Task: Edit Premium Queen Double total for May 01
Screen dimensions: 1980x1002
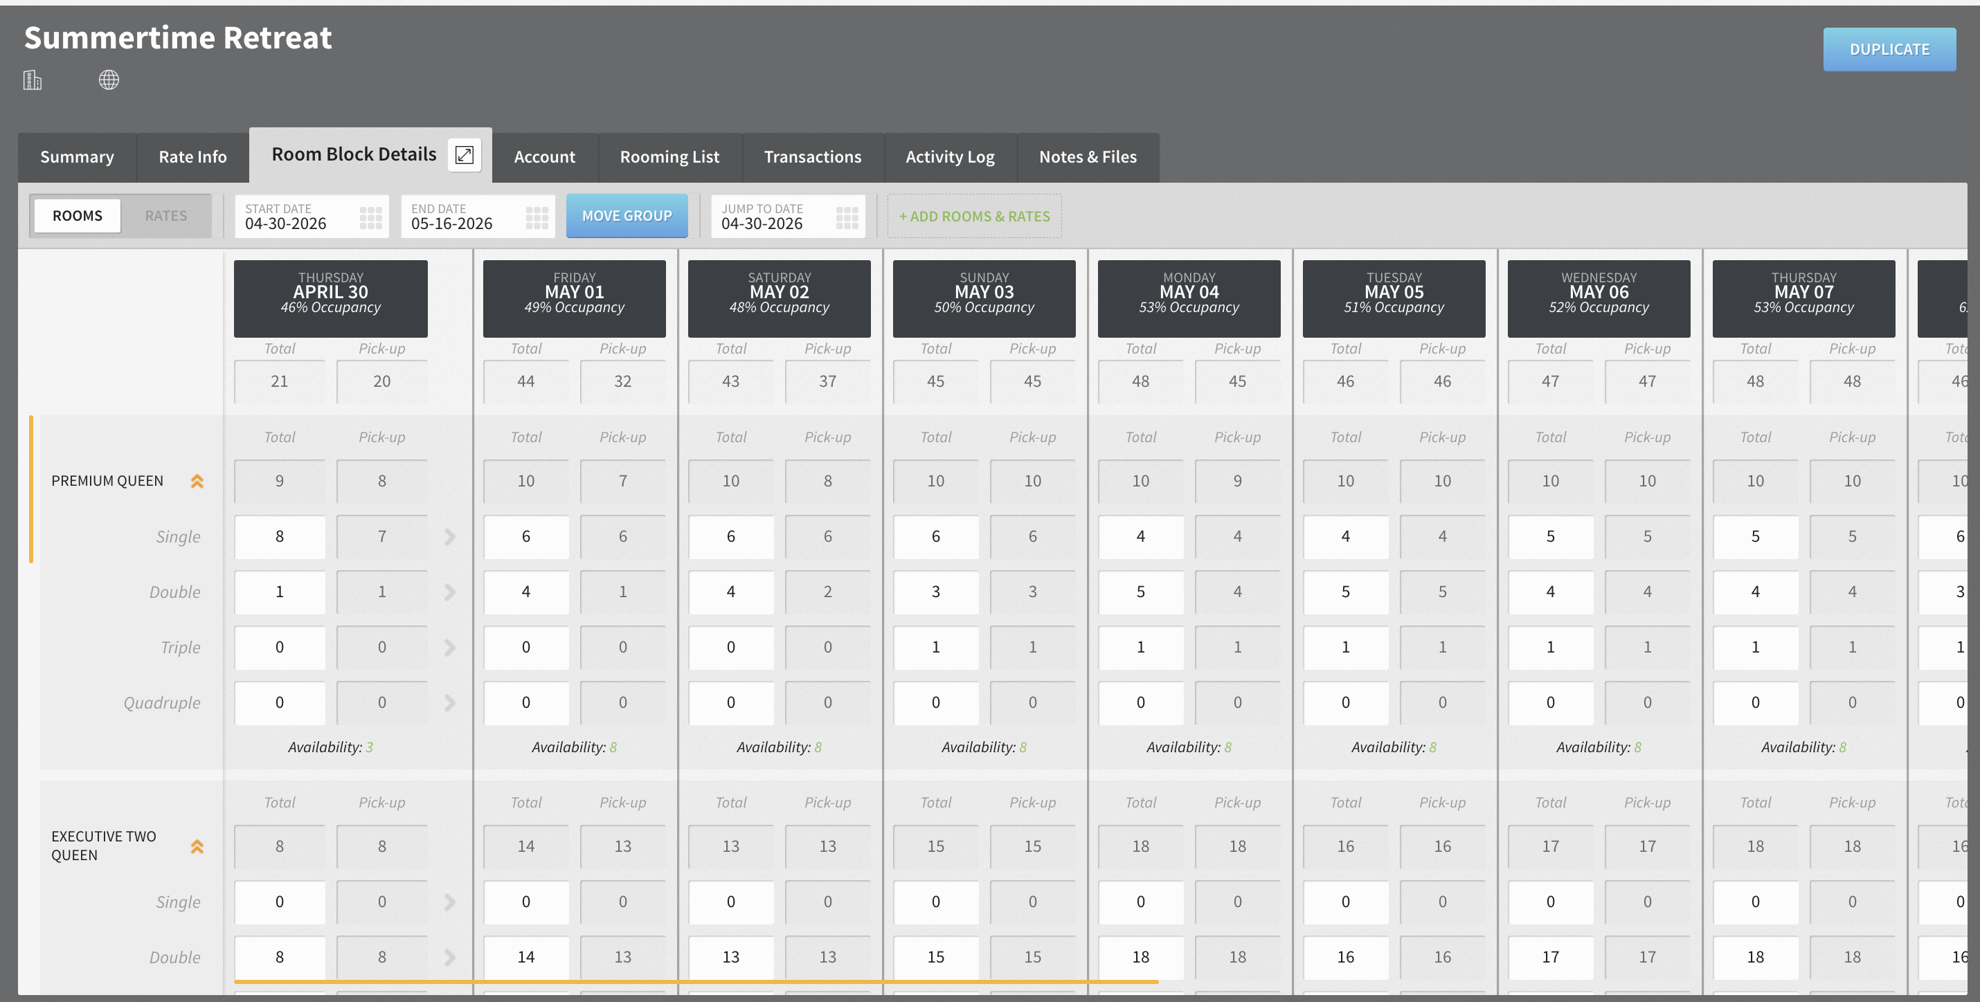Action: tap(525, 592)
